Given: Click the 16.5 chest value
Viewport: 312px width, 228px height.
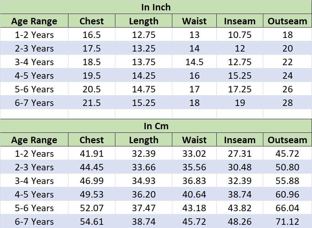Looking at the screenshot, I should 92,35.
